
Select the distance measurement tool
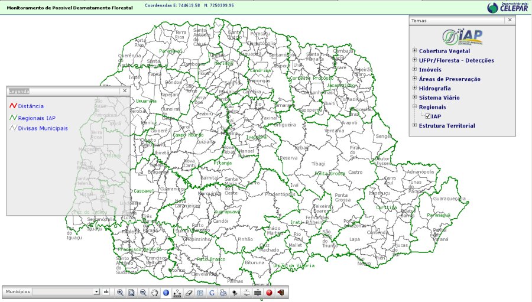(177, 292)
